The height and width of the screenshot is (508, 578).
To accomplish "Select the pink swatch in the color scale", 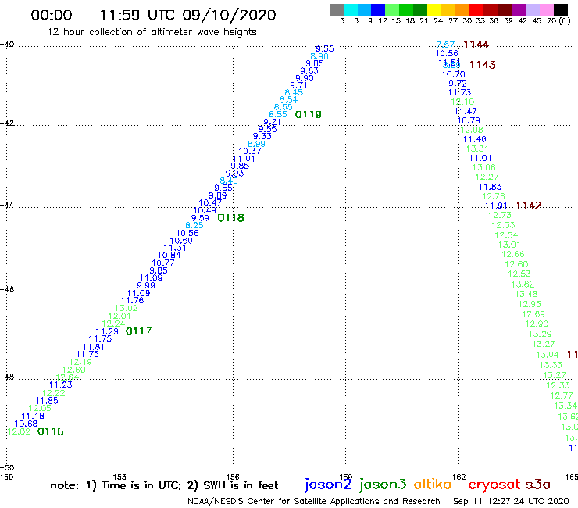I will [547, 9].
